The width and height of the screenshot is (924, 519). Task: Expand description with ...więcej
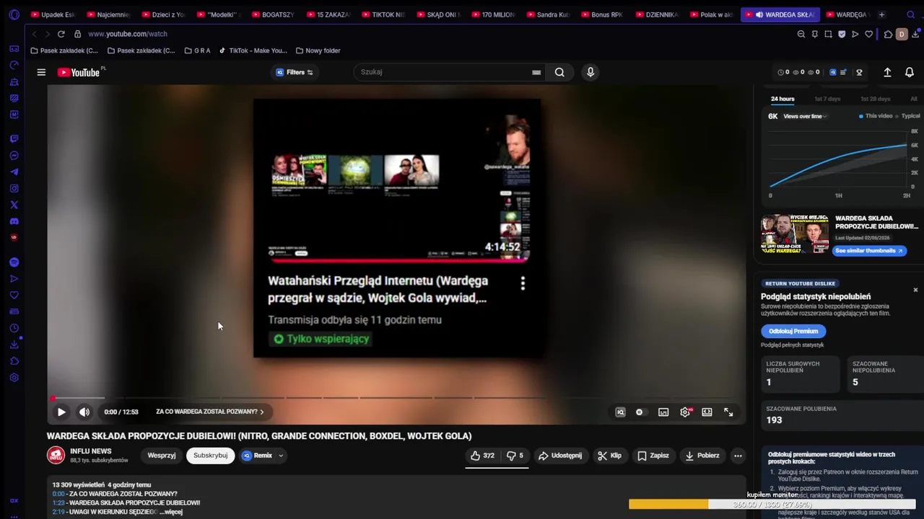pyautogui.click(x=171, y=512)
